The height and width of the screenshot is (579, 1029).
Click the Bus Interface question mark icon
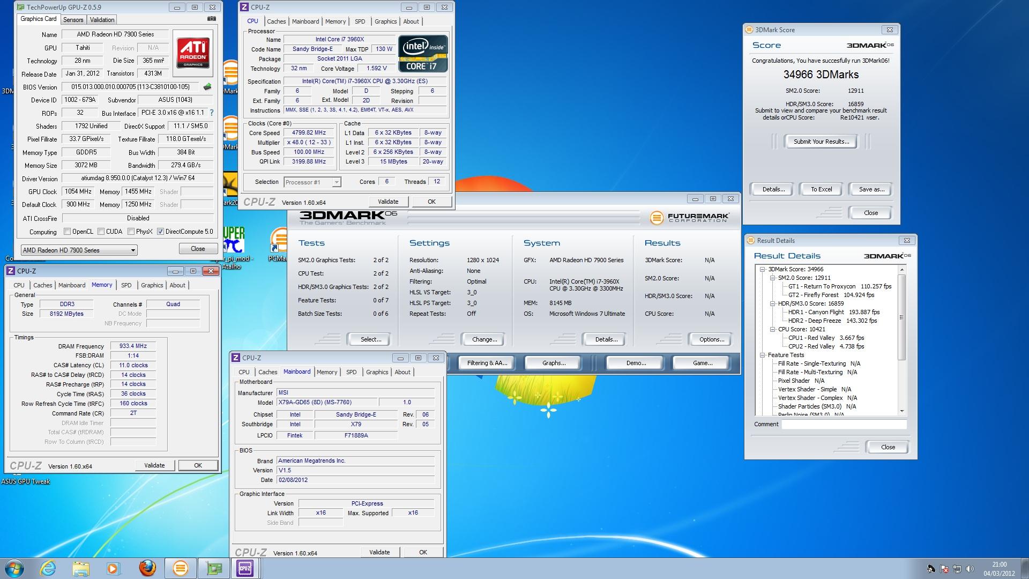[x=212, y=113]
